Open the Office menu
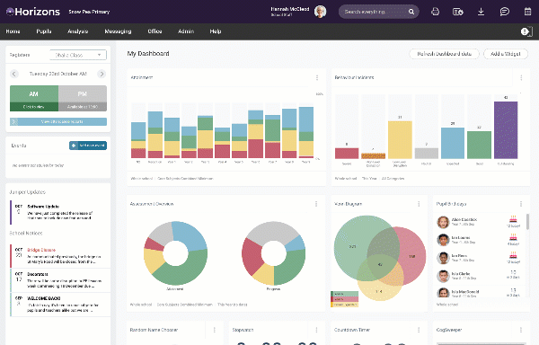Screen dimensions: 539x345 tap(155, 31)
